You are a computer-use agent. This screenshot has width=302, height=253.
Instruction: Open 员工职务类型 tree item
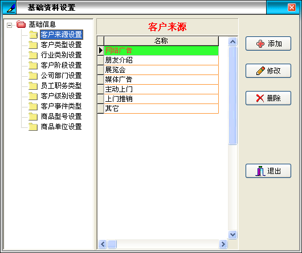[61, 86]
